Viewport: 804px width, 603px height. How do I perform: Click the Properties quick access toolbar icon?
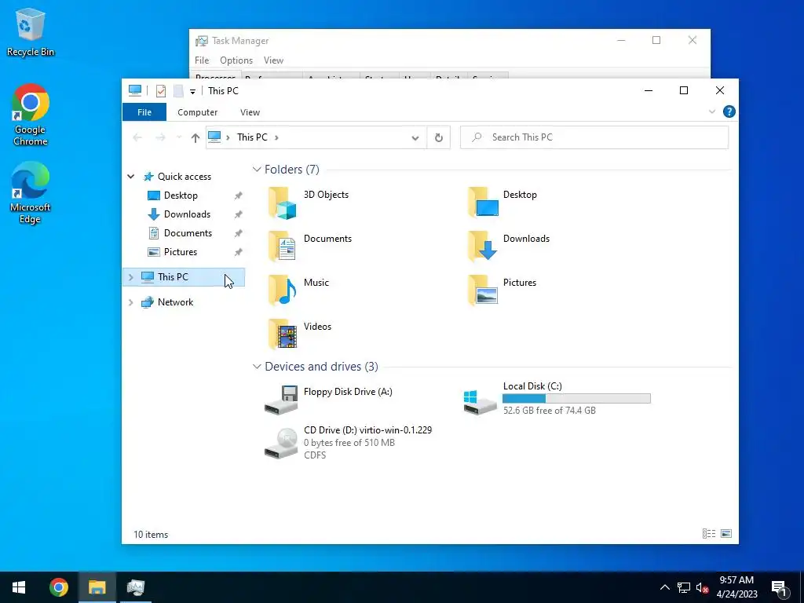[x=160, y=91]
